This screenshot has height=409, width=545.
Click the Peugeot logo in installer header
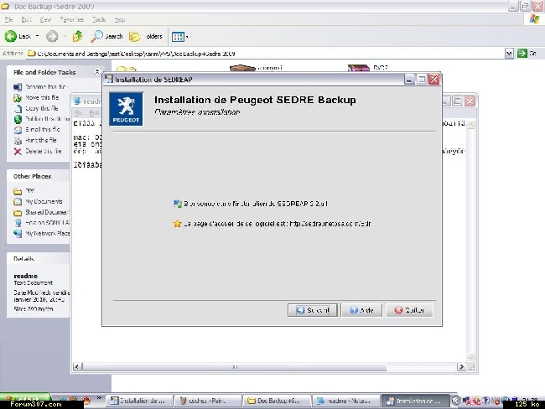pyautogui.click(x=126, y=108)
